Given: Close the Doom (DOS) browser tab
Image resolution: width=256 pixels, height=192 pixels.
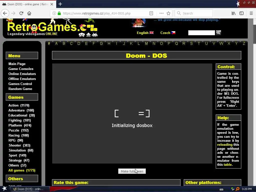Looking at the screenshot, I should [x=52, y=4].
